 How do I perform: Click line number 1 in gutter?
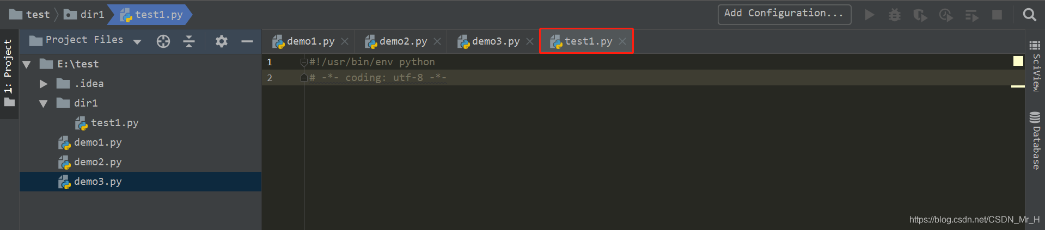(x=270, y=62)
